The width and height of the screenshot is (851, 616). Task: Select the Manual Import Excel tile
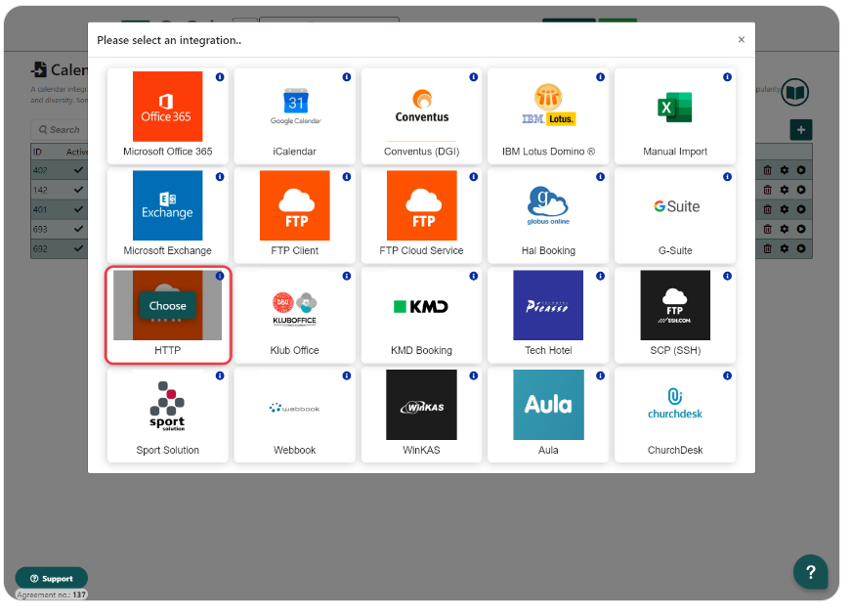coord(675,115)
